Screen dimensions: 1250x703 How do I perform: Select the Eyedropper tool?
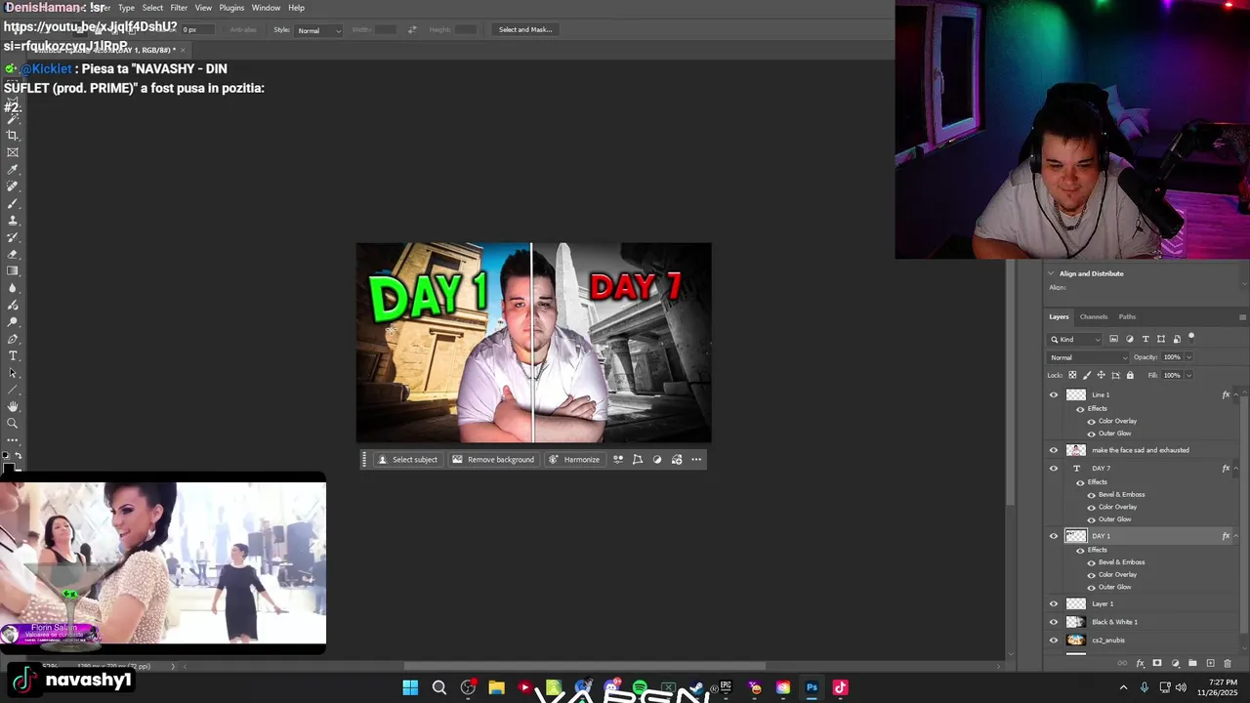[13, 170]
